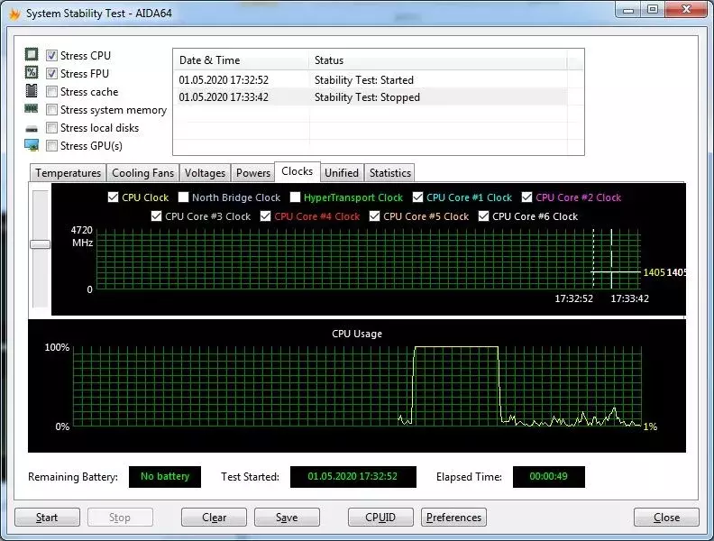Image resolution: width=714 pixels, height=541 pixels.
Task: Click the 01.05.2020 17:33:42 timestamp cell
Action: point(224,97)
